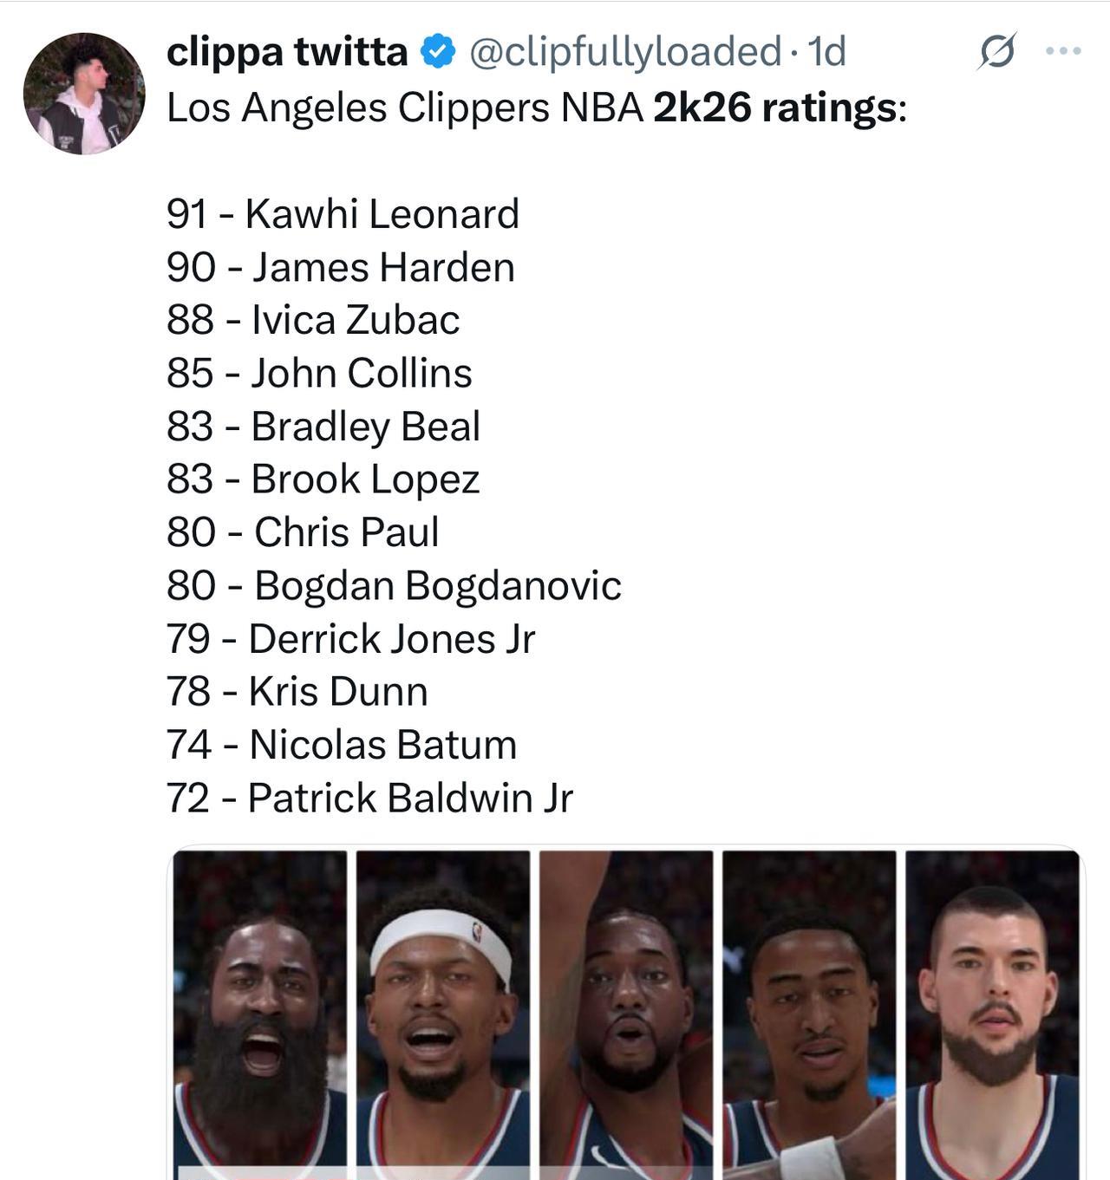Screen dimensions: 1110x1180
Task: Open the @clipfullyloaded handle link
Action: [624, 52]
